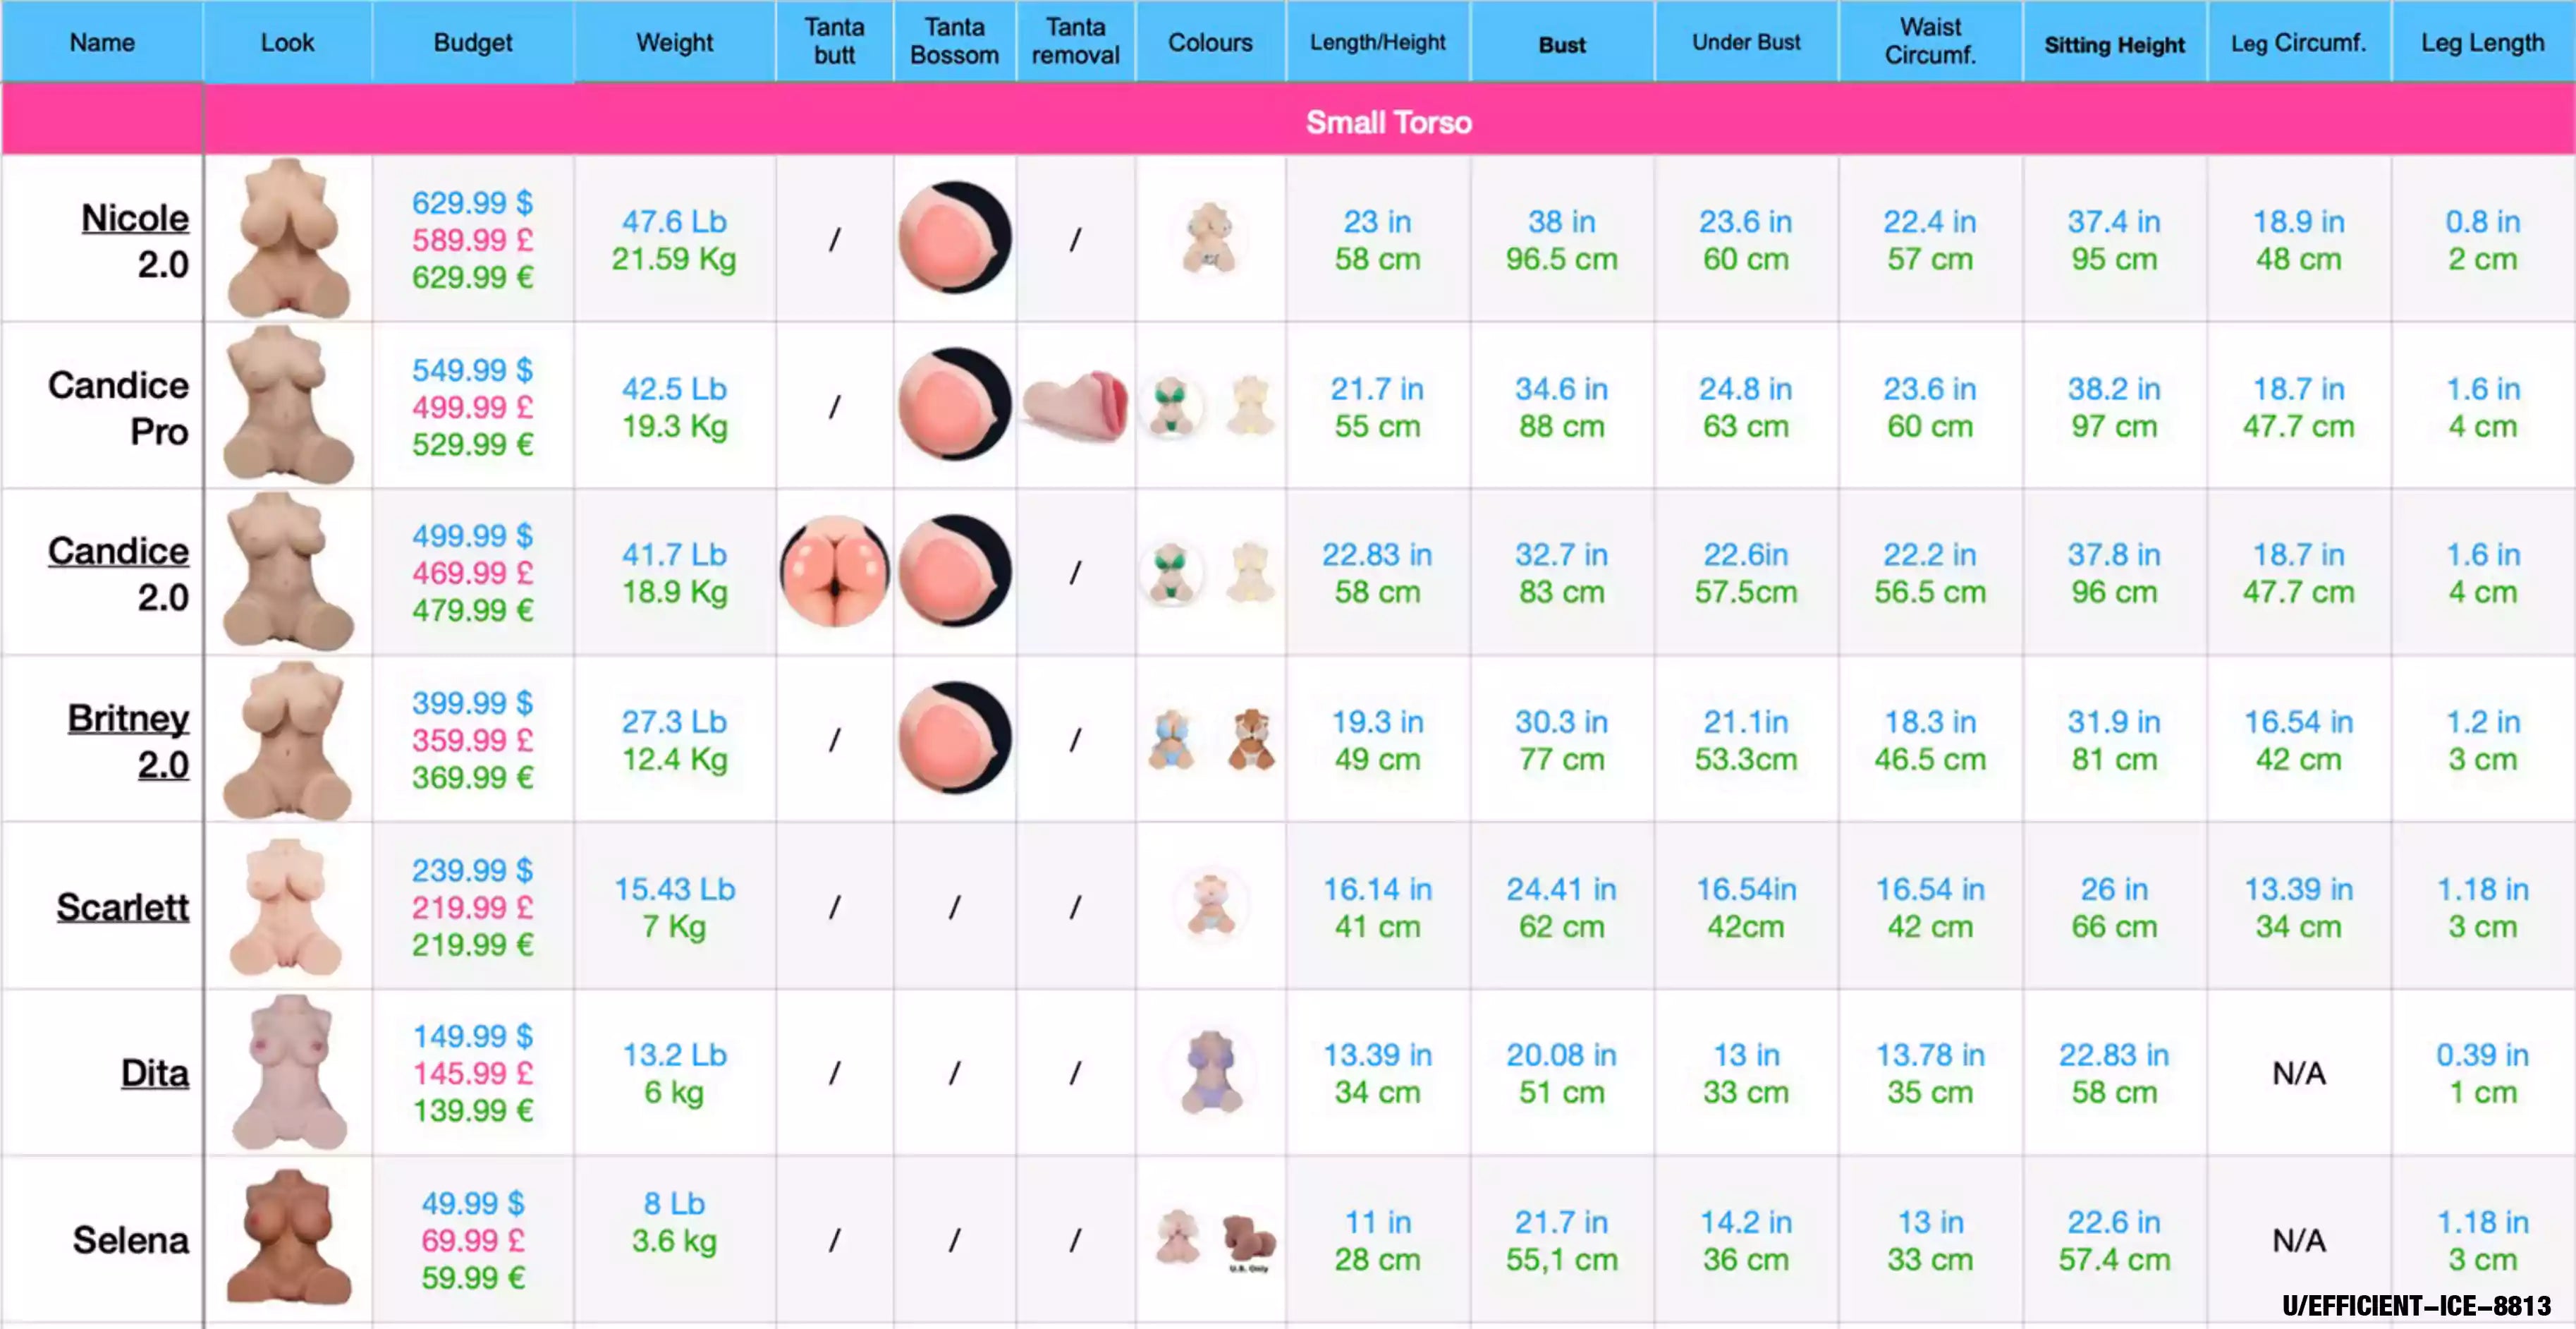Click the Candice 2.0 Tanta butt icon
The height and width of the screenshot is (1329, 2576).
[x=834, y=572]
